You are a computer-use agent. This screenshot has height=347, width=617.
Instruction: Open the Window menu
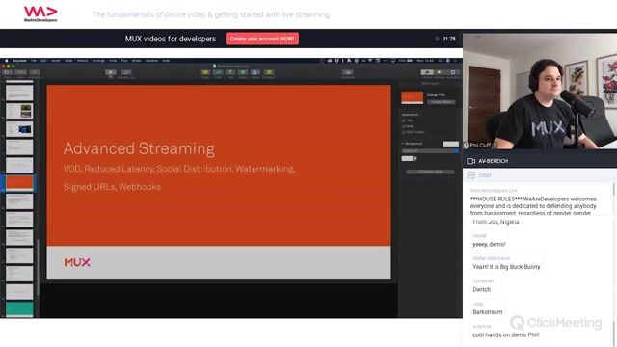tap(152, 61)
